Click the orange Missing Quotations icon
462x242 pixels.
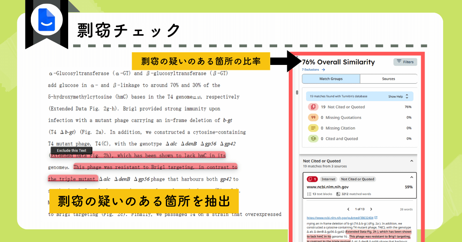click(x=313, y=118)
